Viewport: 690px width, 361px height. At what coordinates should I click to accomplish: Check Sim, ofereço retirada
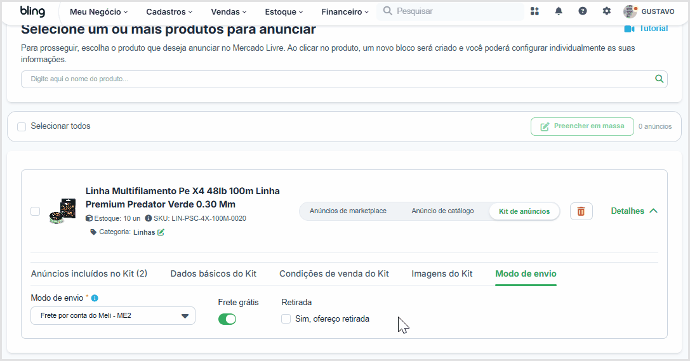click(286, 318)
